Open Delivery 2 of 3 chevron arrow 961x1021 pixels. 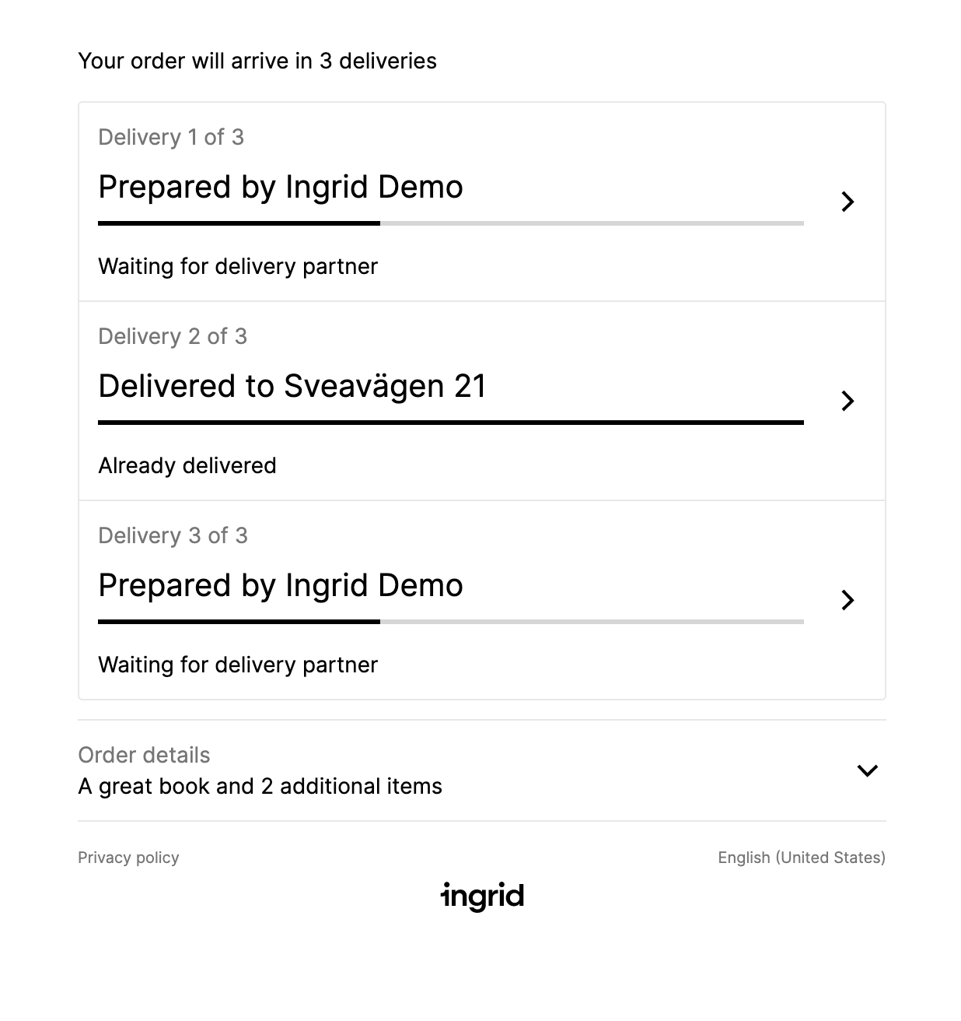point(847,401)
